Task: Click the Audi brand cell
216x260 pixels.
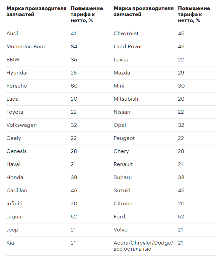Action: click(12, 34)
